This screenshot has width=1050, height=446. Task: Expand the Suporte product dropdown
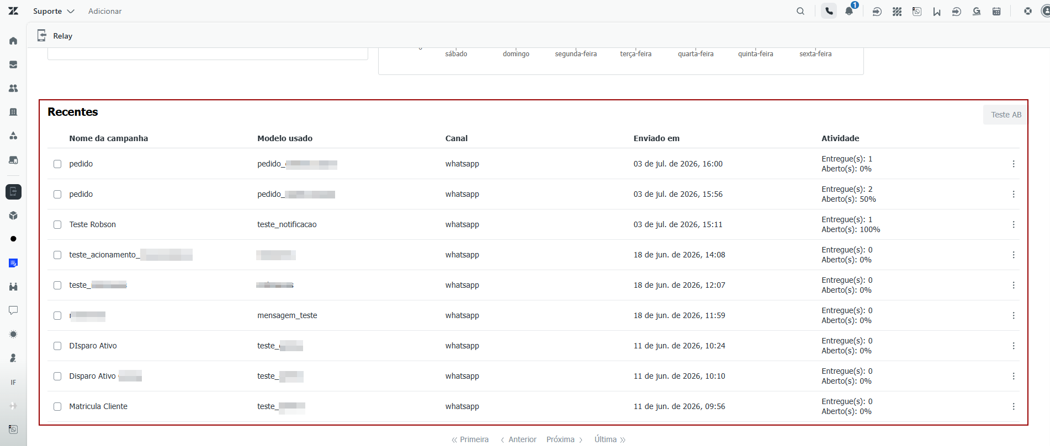point(54,11)
